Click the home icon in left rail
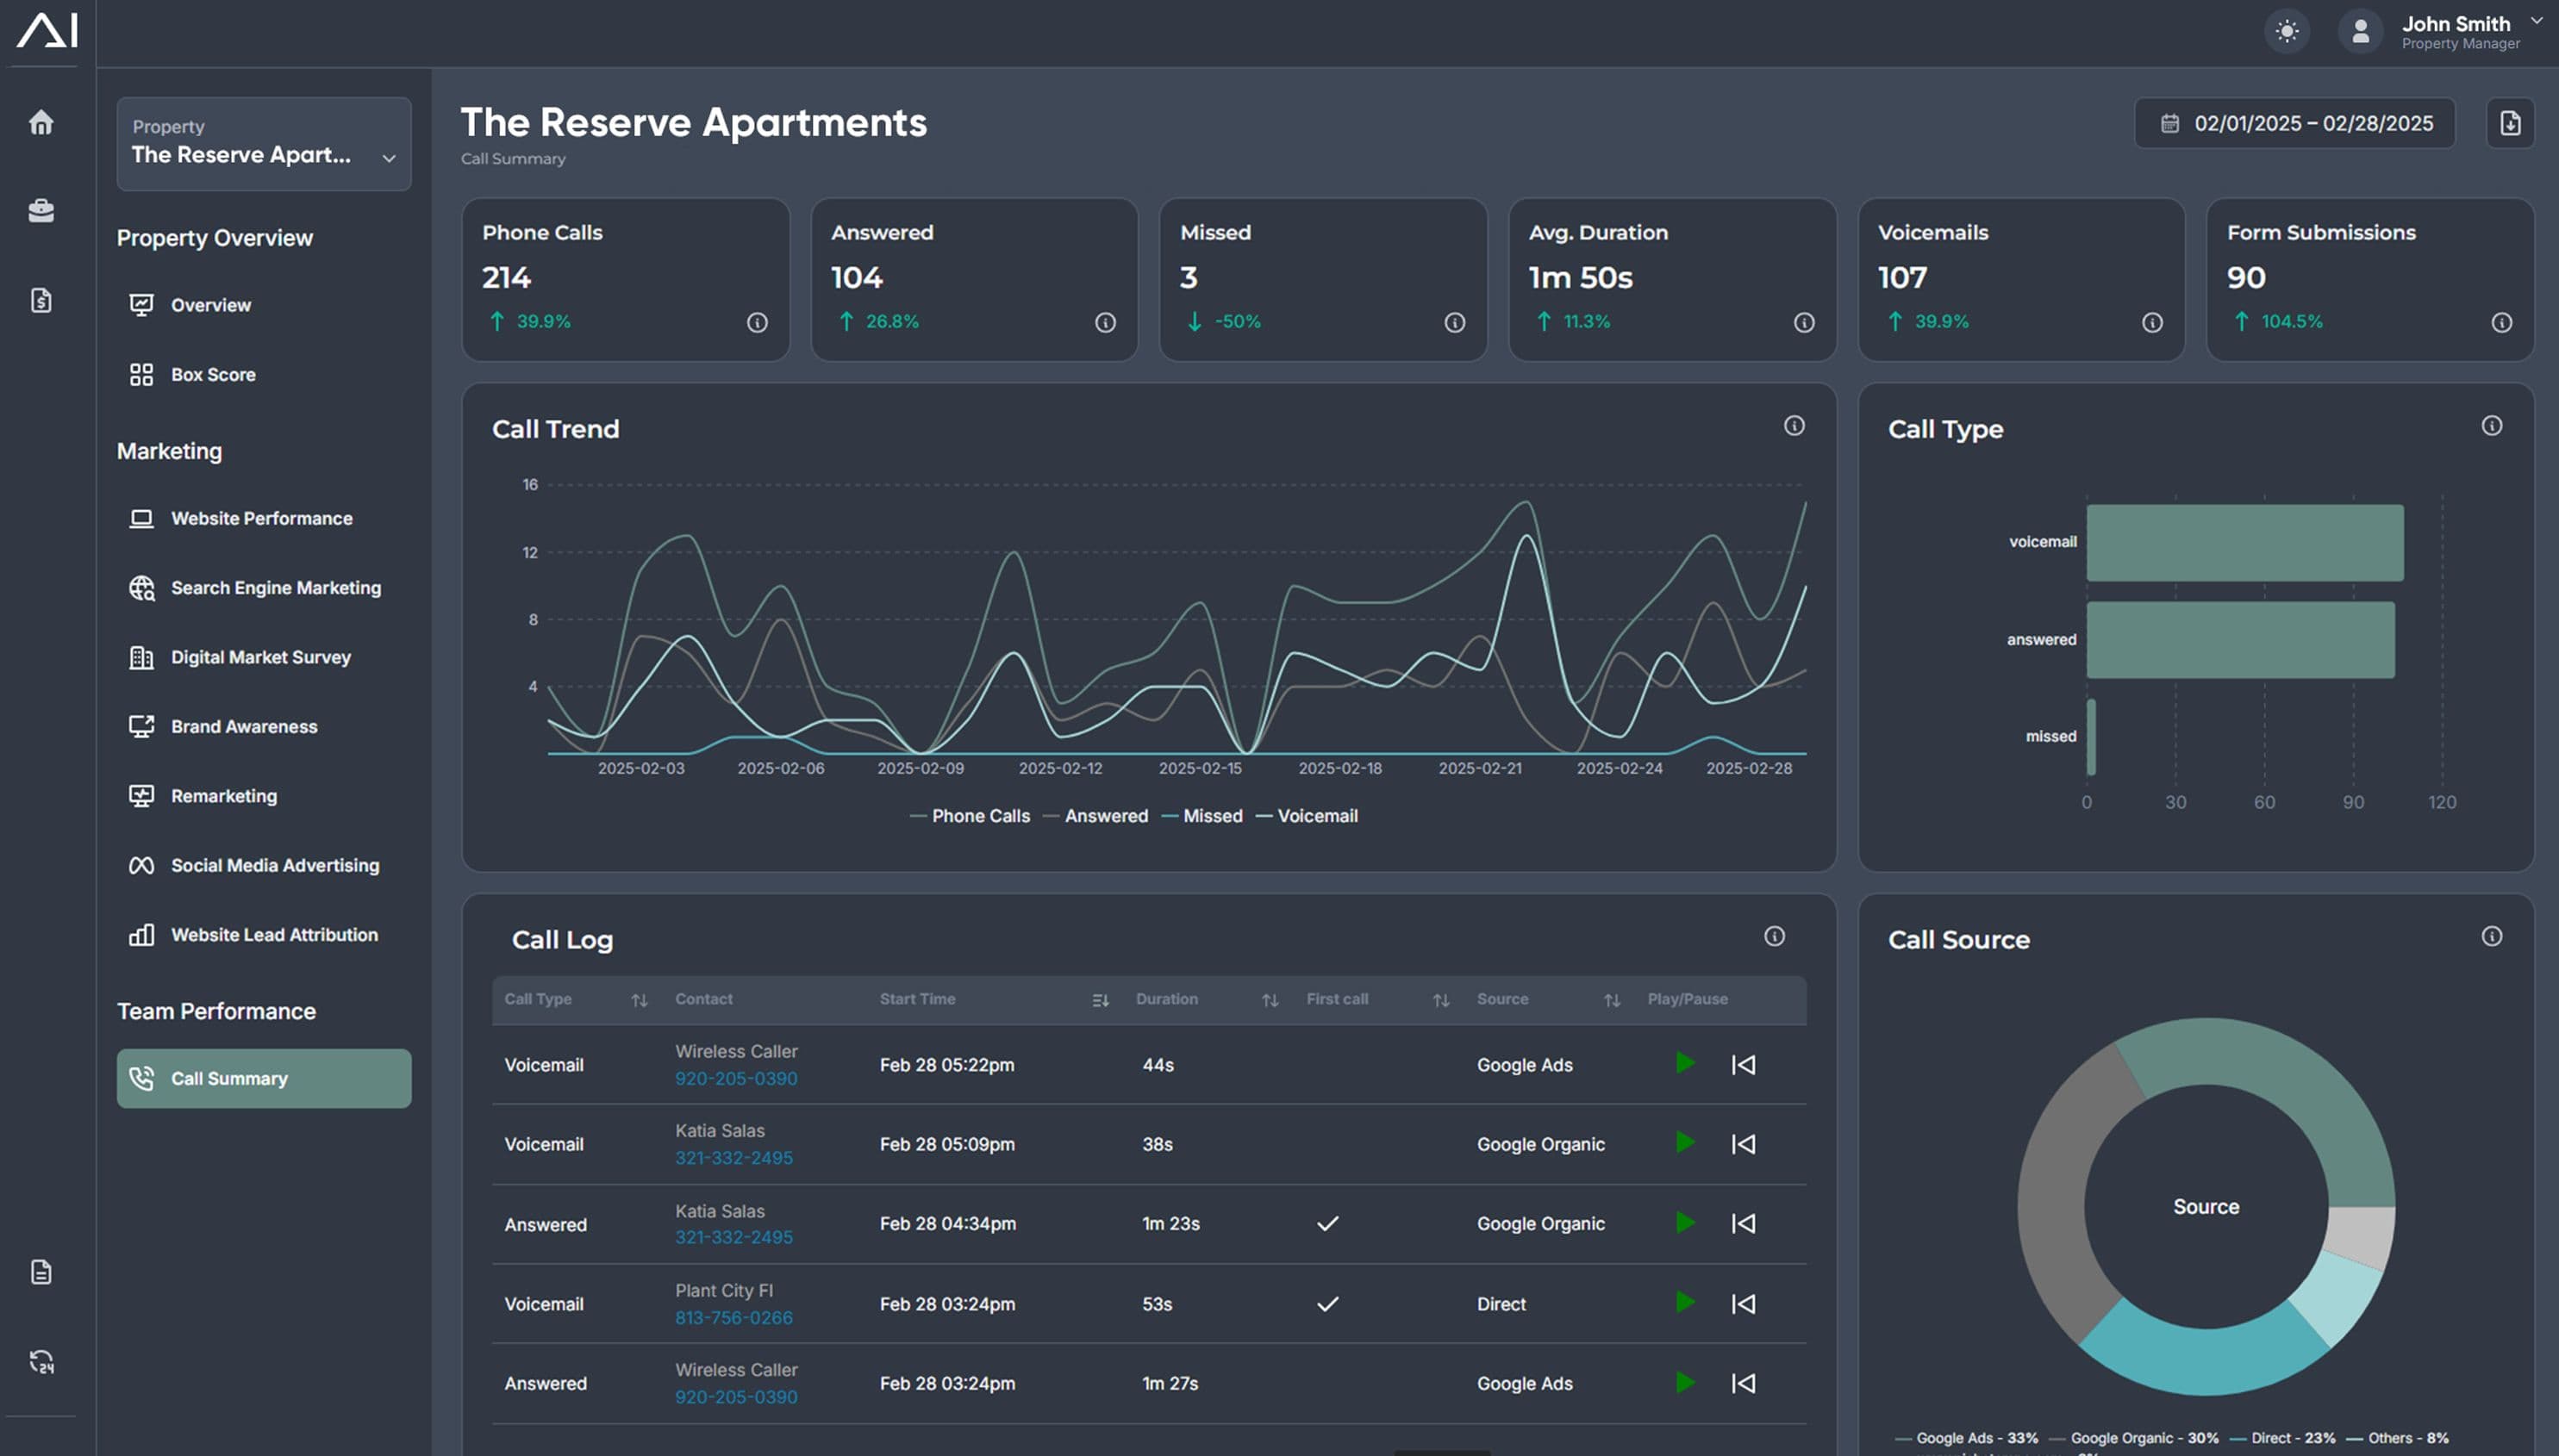The height and width of the screenshot is (1456, 2559). (41, 122)
